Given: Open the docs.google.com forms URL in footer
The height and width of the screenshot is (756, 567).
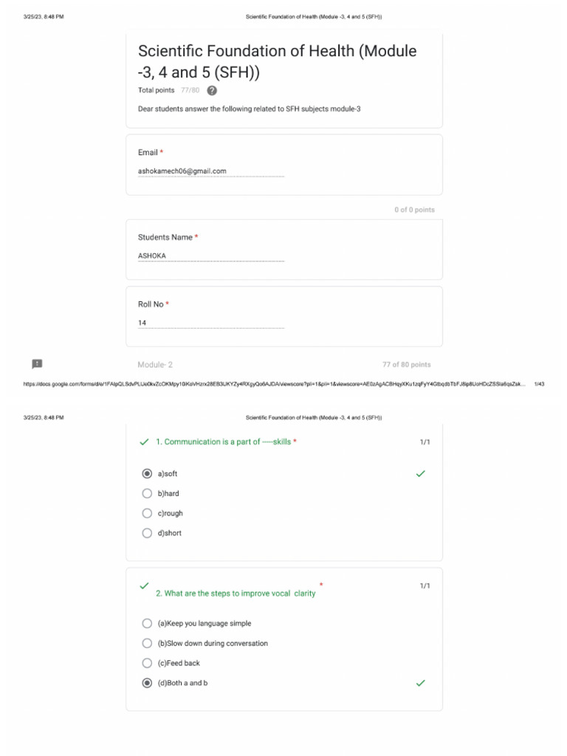Looking at the screenshot, I should pyautogui.click(x=273, y=384).
